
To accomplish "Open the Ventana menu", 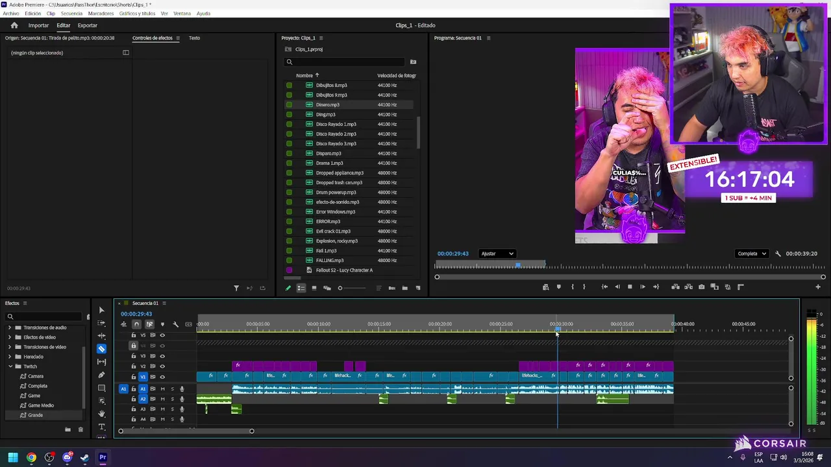I will pos(182,14).
